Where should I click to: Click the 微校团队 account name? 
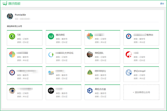[x=99, y=53]
